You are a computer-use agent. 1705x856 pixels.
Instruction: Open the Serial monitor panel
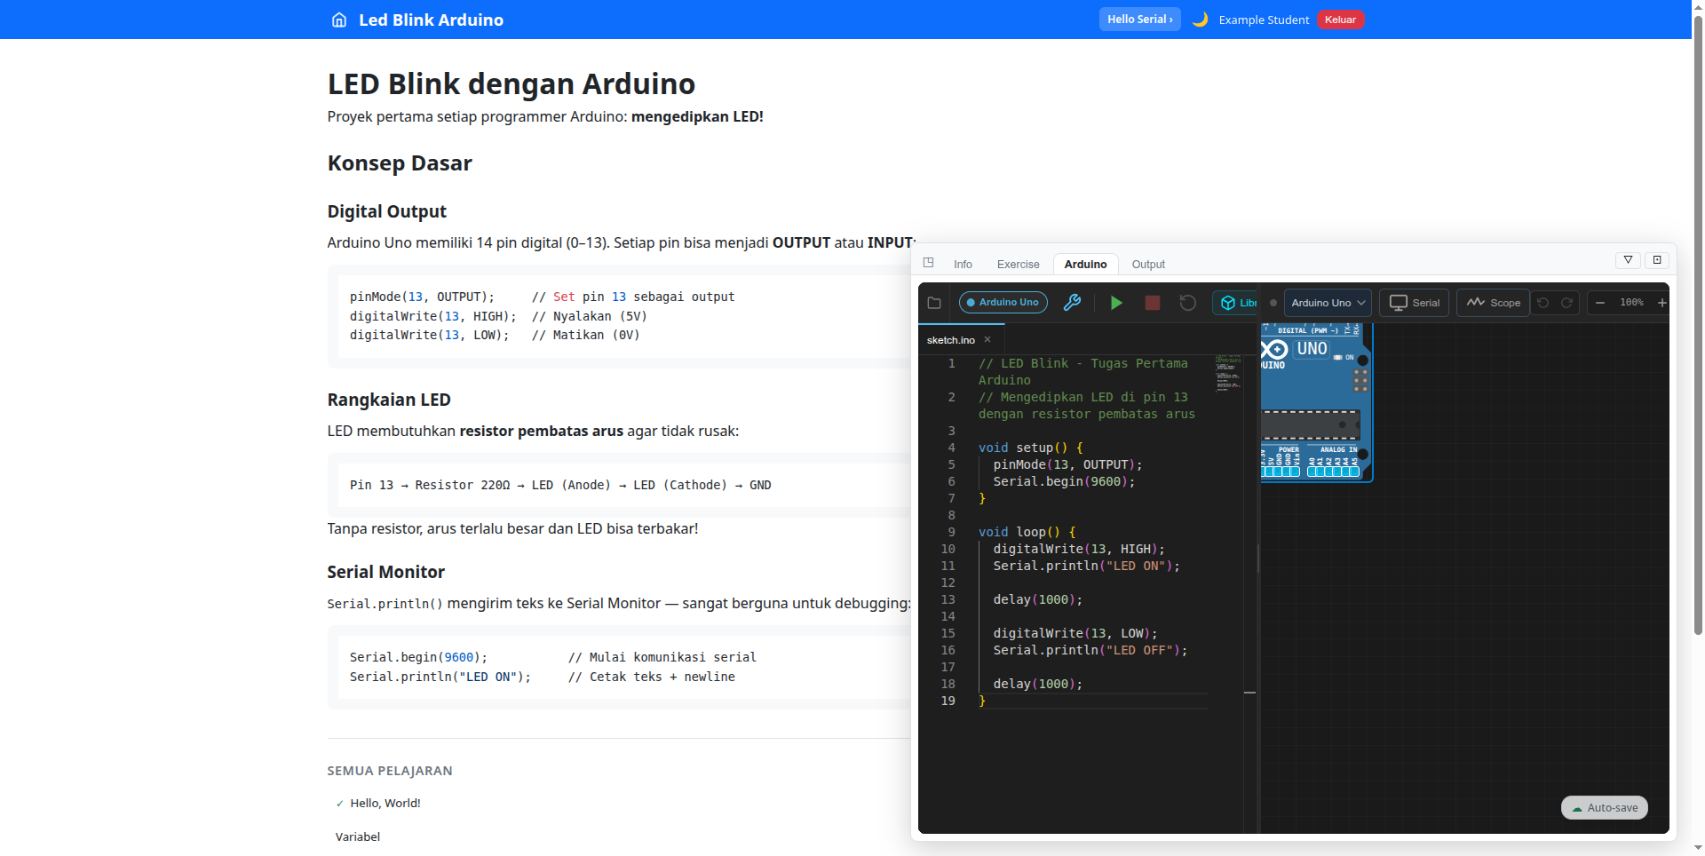[1414, 303]
